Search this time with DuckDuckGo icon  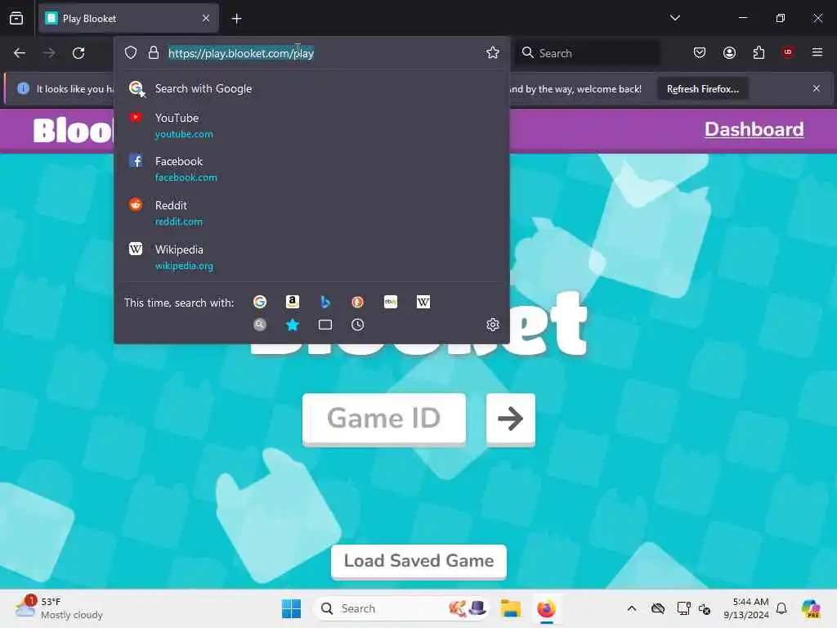[358, 303]
